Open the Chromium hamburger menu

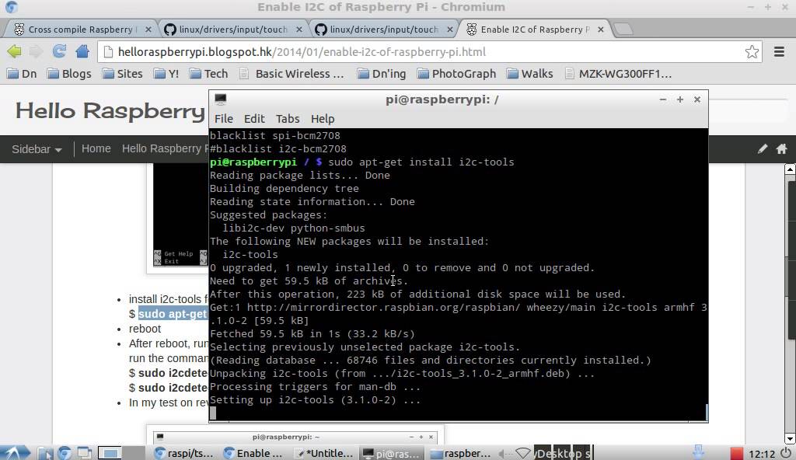click(x=779, y=52)
